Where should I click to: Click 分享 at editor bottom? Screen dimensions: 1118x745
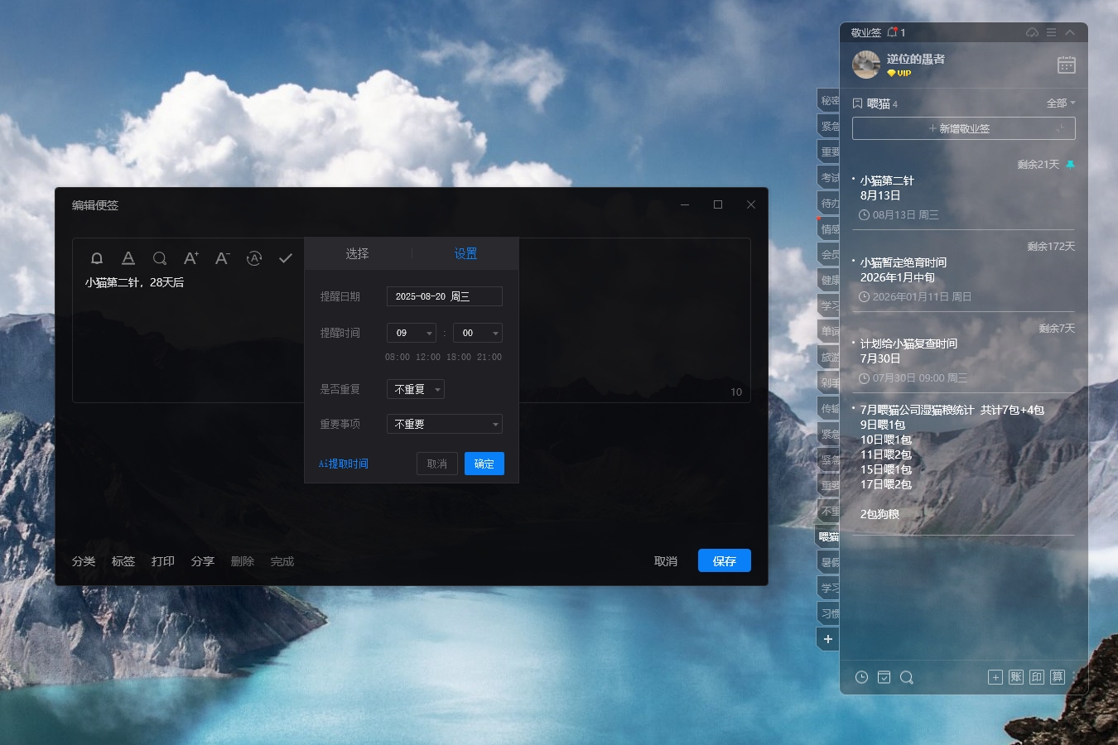coord(203,561)
